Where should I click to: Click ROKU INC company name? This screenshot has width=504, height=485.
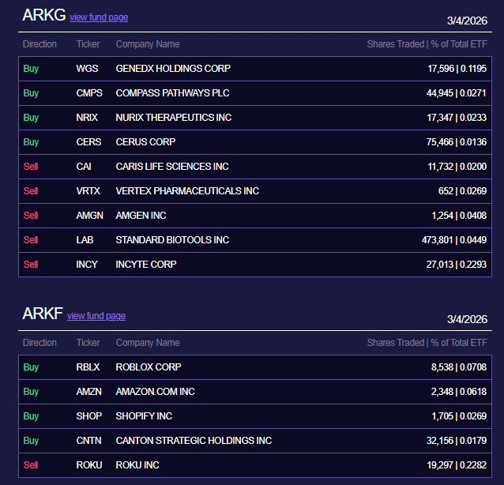click(137, 464)
